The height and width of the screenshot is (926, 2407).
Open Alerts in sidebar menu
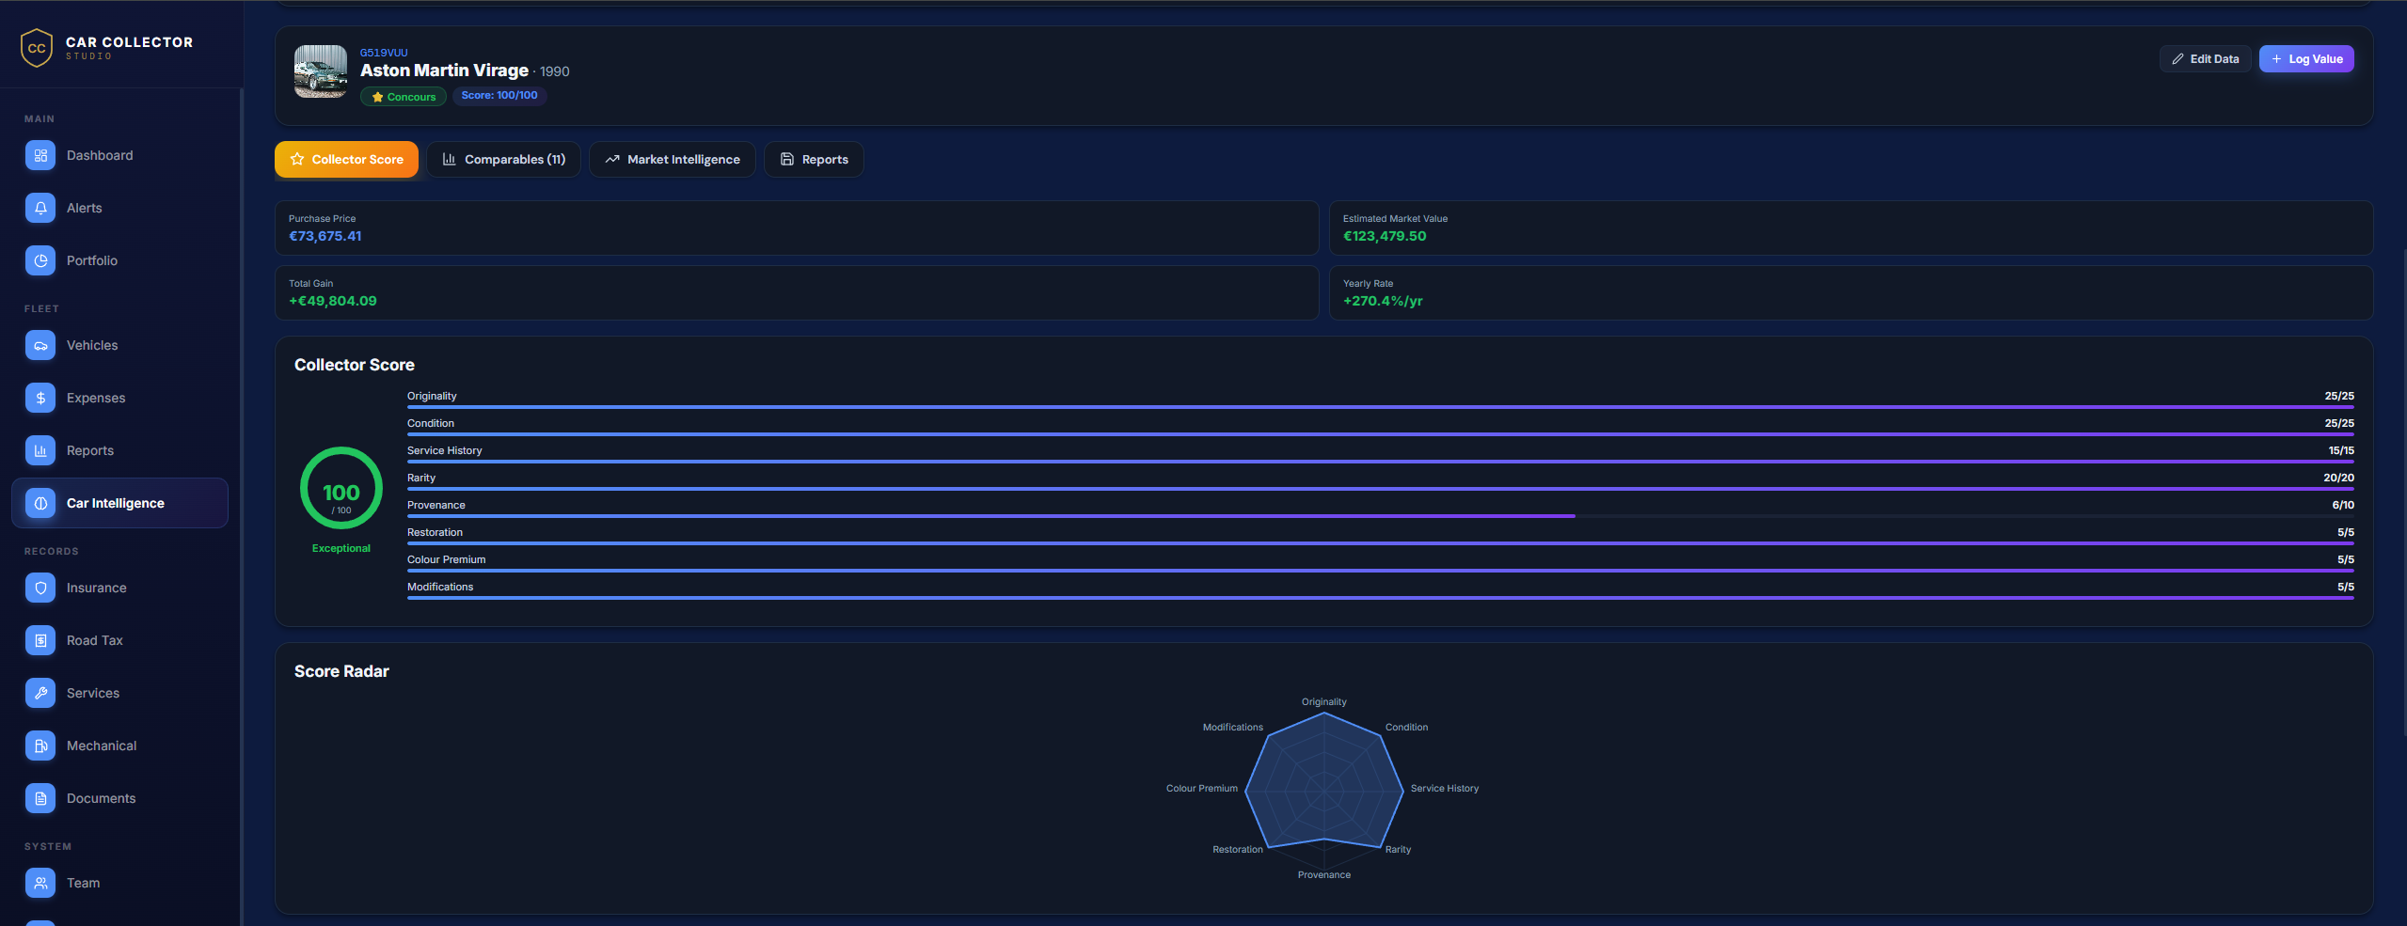[119, 208]
